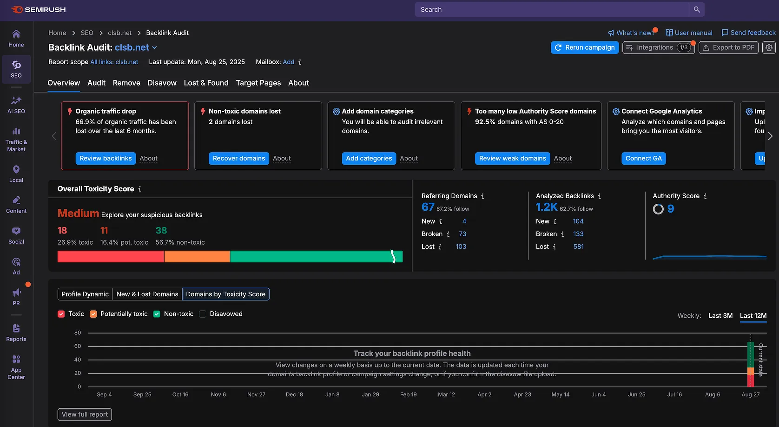Enable the Disavowed checkbox
The image size is (779, 427).
click(203, 314)
